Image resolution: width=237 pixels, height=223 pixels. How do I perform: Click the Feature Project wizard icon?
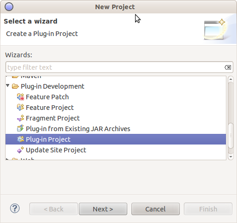pyautogui.click(x=20, y=108)
